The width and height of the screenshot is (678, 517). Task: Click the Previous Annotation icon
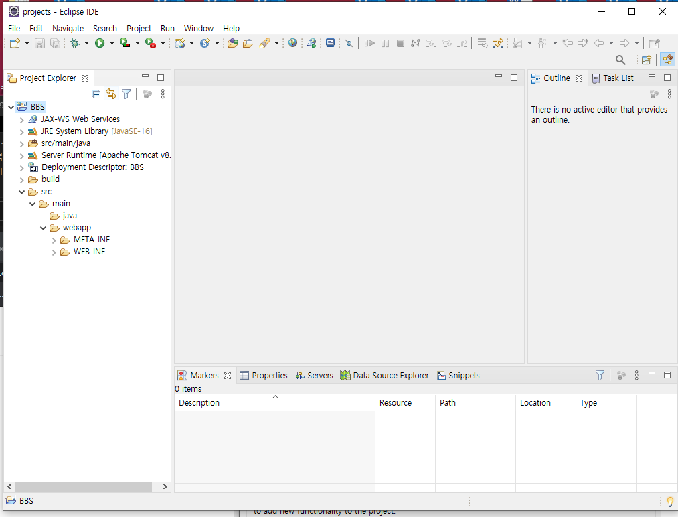[543, 43]
